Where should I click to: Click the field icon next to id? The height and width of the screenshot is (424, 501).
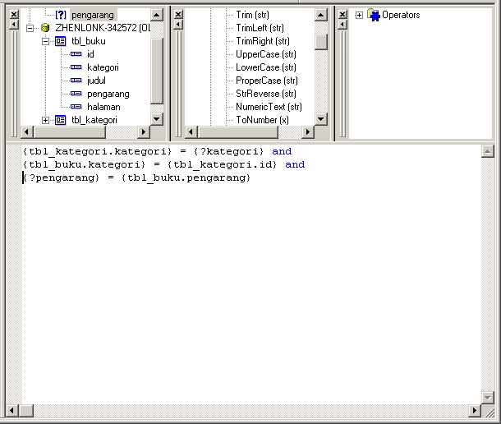point(76,54)
